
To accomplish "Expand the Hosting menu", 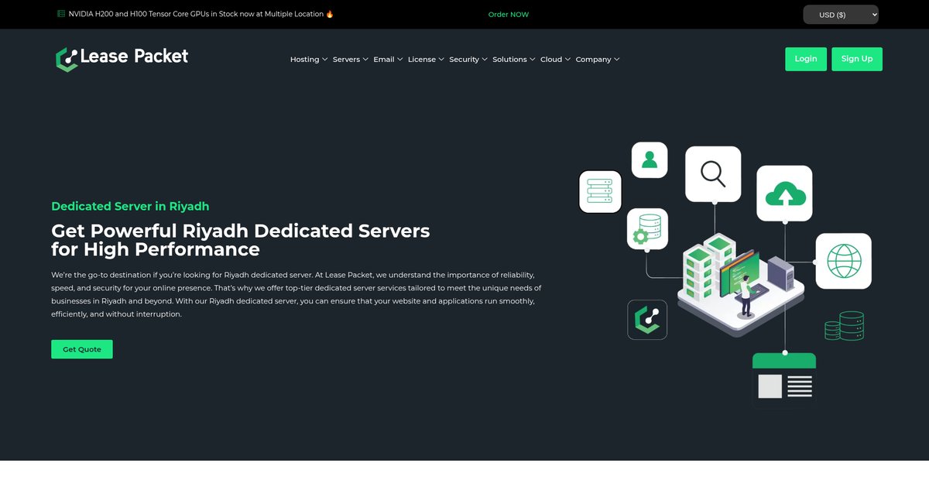I will click(x=309, y=60).
